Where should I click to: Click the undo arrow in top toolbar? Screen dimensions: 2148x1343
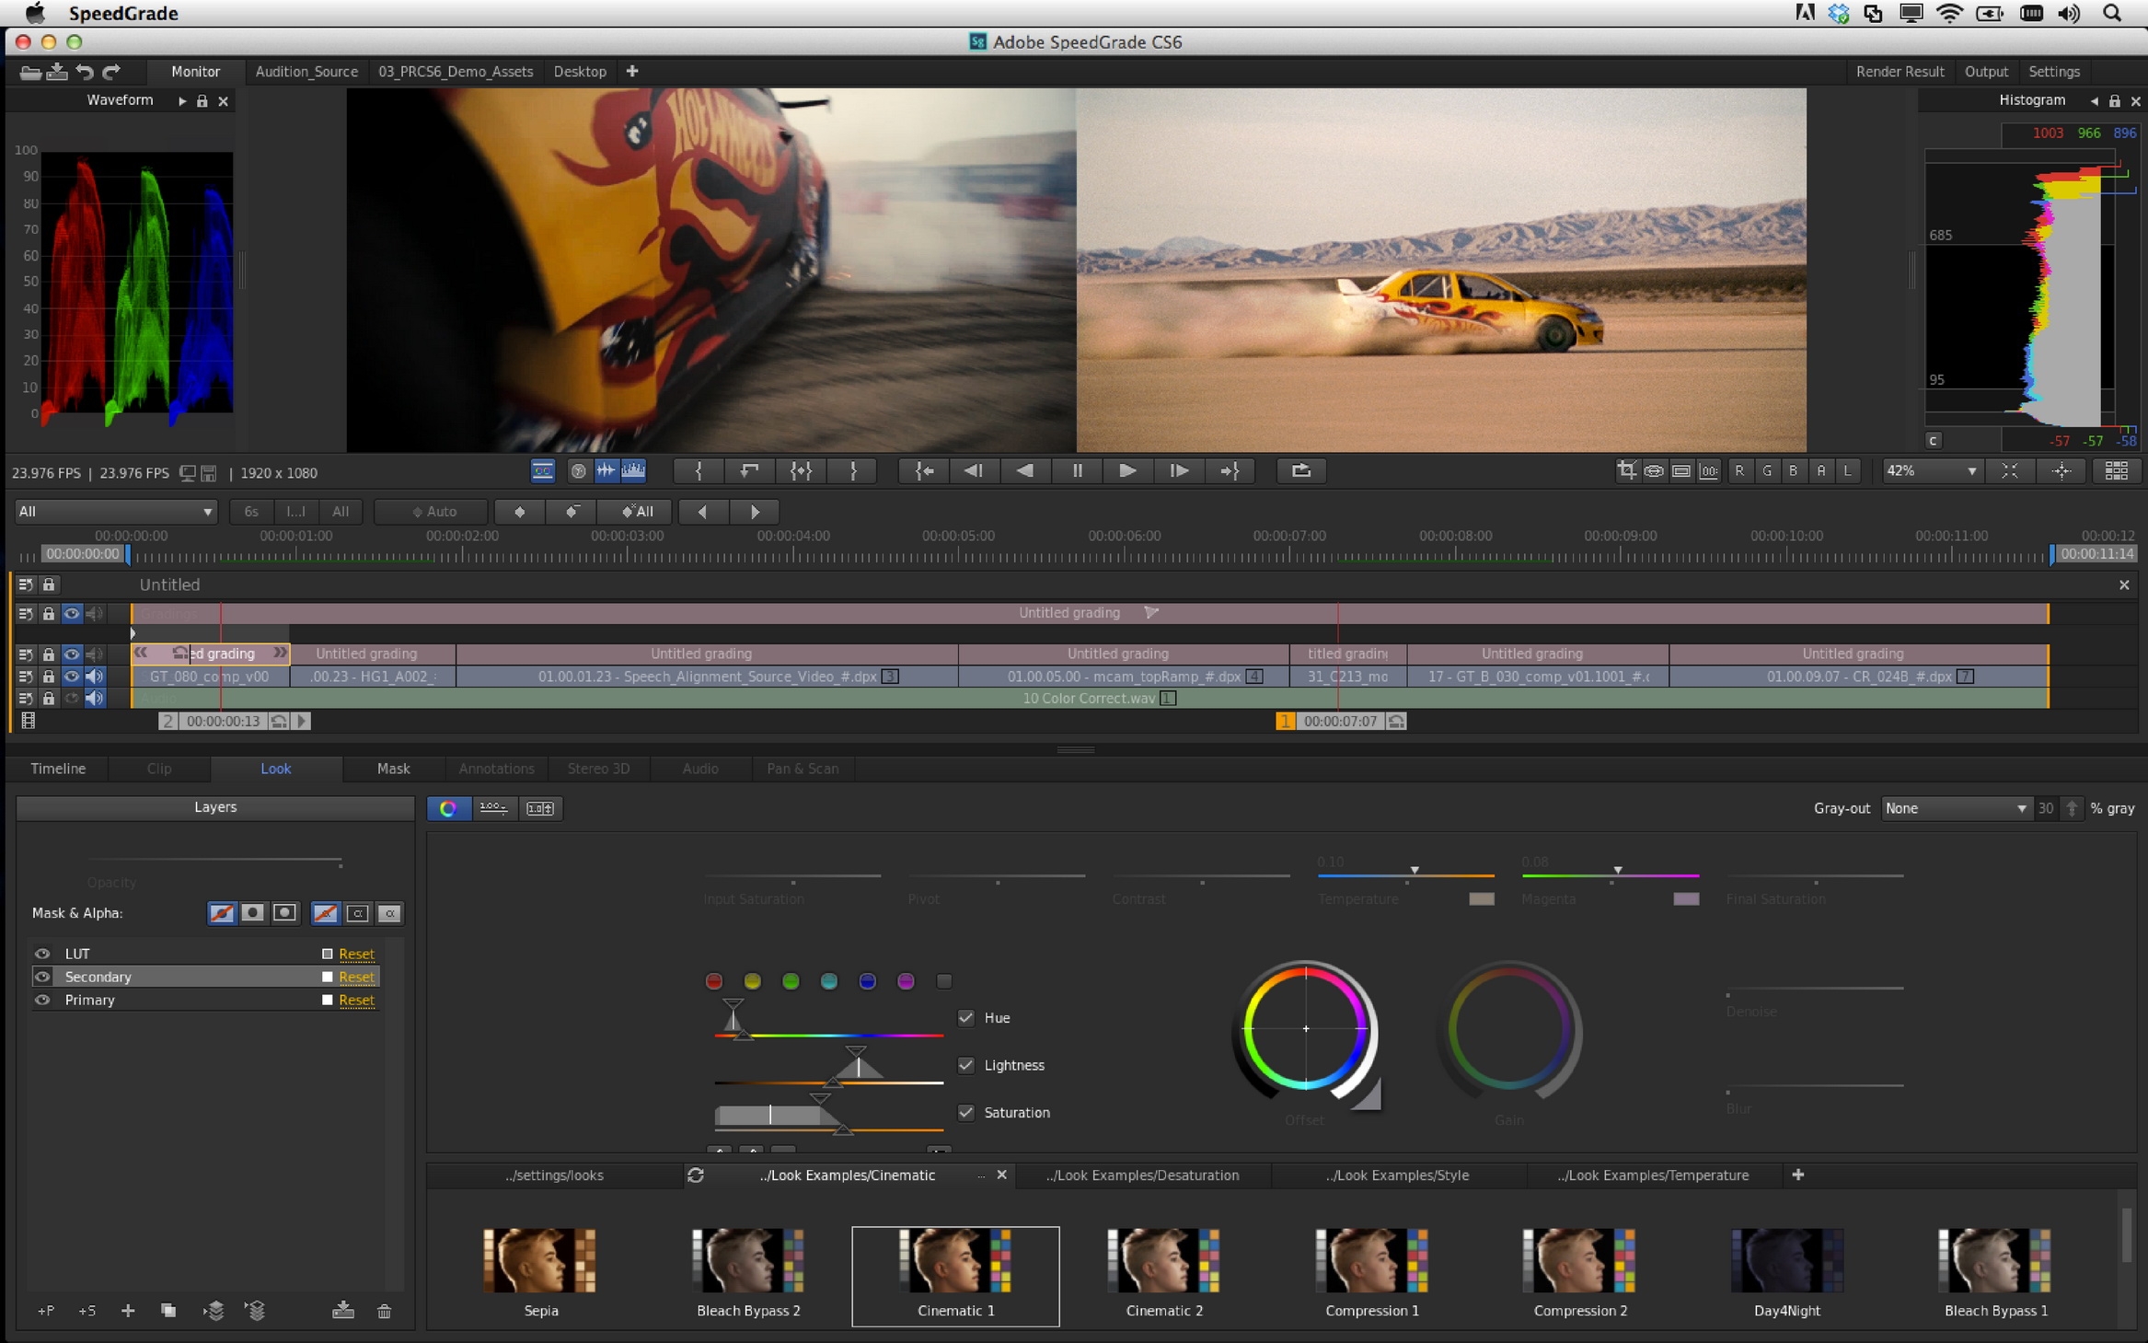coord(85,71)
